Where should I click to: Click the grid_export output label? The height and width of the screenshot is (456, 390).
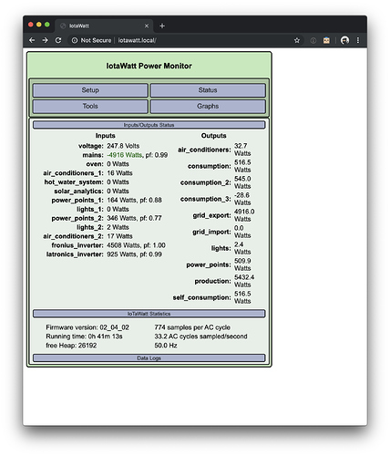click(x=211, y=215)
